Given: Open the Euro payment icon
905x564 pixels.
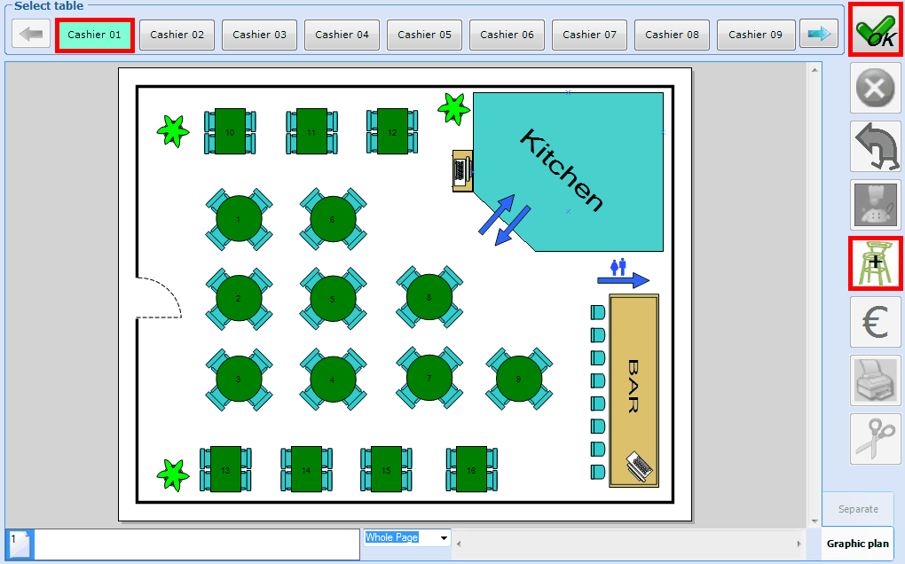Looking at the screenshot, I should (875, 322).
